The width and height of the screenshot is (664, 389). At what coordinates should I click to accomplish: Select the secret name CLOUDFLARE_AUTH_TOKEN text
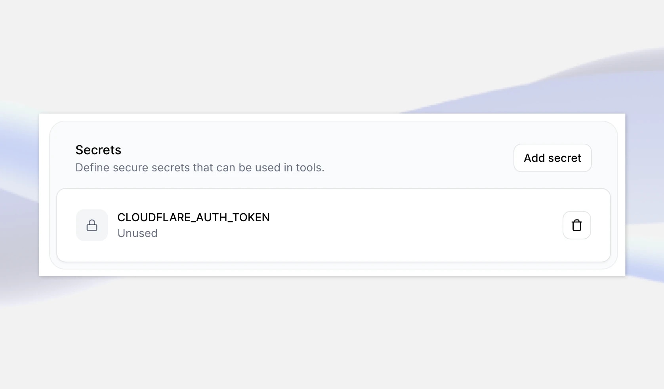pos(193,217)
